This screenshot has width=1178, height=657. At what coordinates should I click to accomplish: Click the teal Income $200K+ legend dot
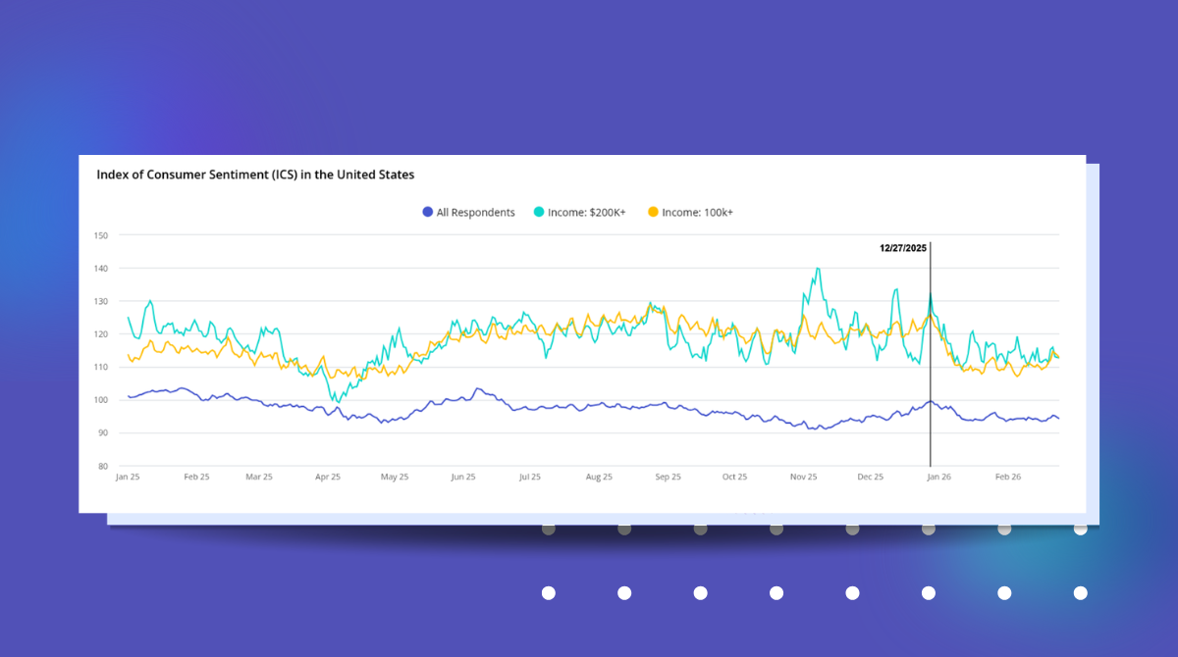pyautogui.click(x=539, y=213)
